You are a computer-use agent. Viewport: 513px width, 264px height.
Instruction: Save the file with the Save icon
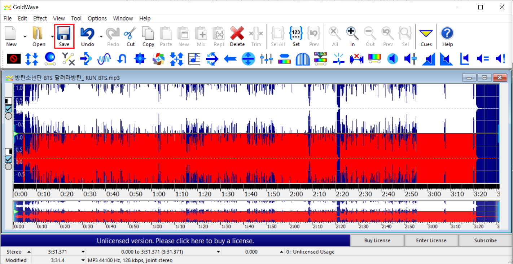(64, 36)
